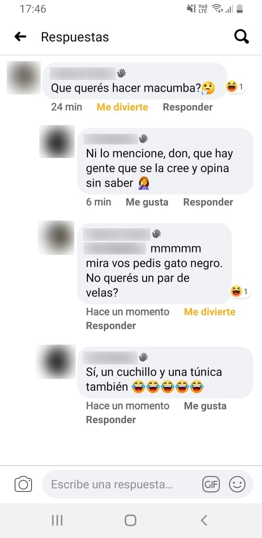
Task: Go back using the top-left arrow
Action: point(20,37)
